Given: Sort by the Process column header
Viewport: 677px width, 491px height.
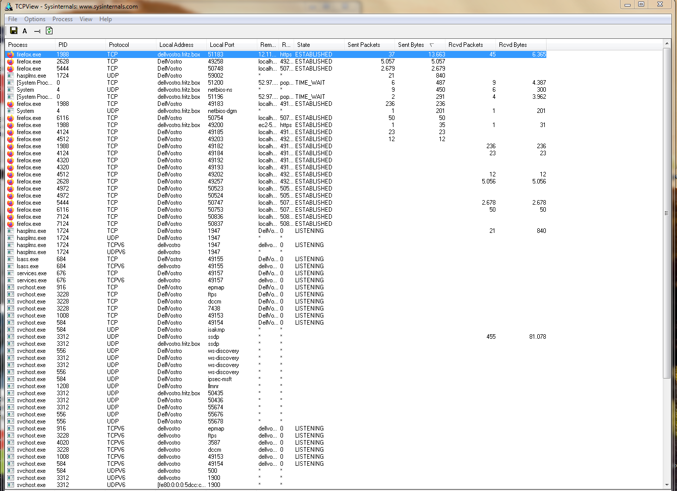Looking at the screenshot, I should click(x=30, y=45).
